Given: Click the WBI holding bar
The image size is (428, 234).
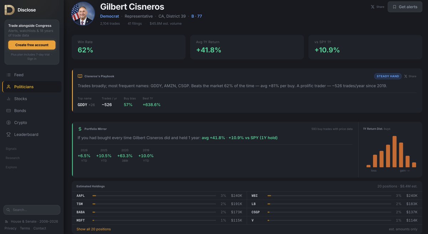Looking at the screenshot, I should pos(329,196).
